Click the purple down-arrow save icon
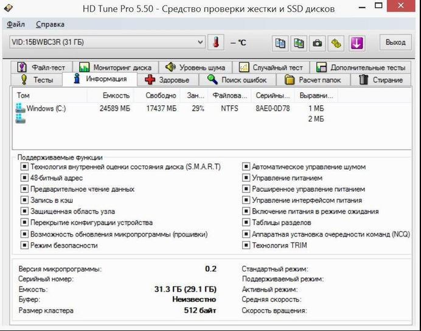421x331 pixels. pos(357,43)
